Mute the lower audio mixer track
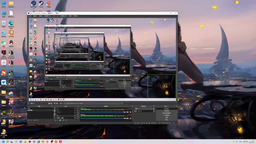256x144 pixels. coord(128,118)
